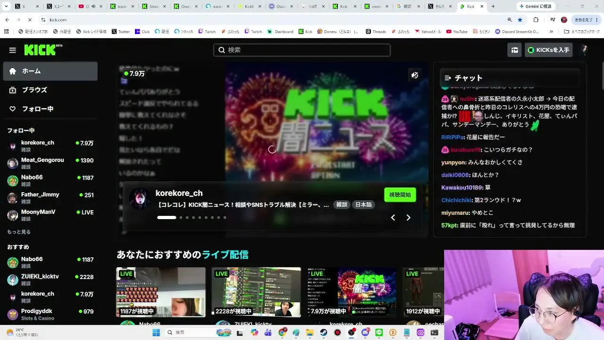This screenshot has height=340, width=604.
Task: Open Meat_Gengorou in followed channels
Action: point(50,163)
